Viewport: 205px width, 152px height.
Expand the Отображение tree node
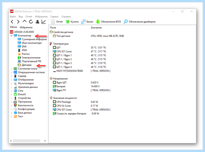tap(11, 80)
